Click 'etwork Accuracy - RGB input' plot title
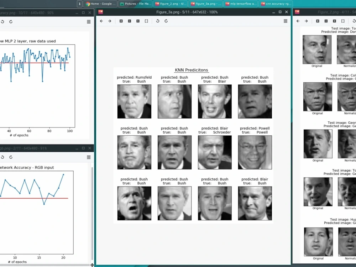This screenshot has width=356, height=267. [27, 167]
